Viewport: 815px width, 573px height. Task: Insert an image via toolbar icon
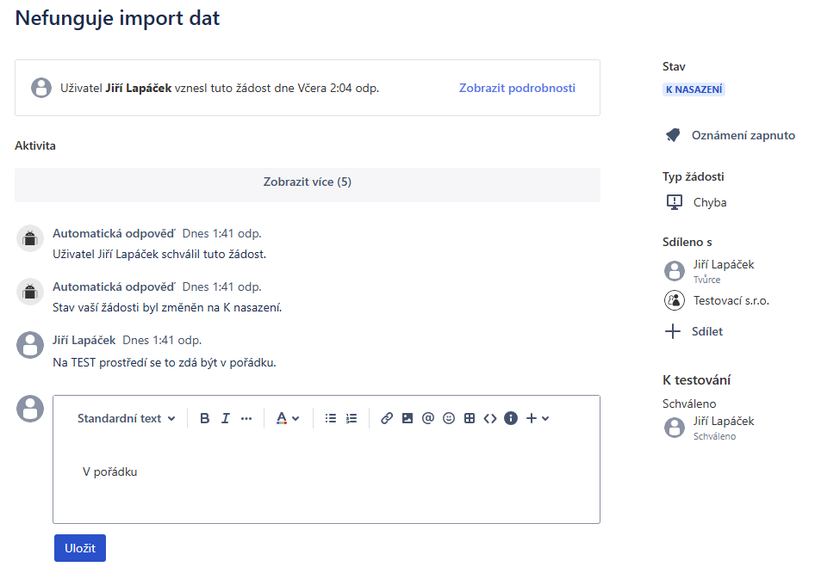coord(407,419)
